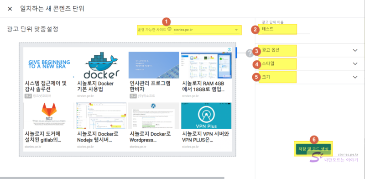This screenshot has height=179, width=365.
Task: Click the 광고 단위 맞춤설정 heading
Action: pyautogui.click(x=32, y=29)
